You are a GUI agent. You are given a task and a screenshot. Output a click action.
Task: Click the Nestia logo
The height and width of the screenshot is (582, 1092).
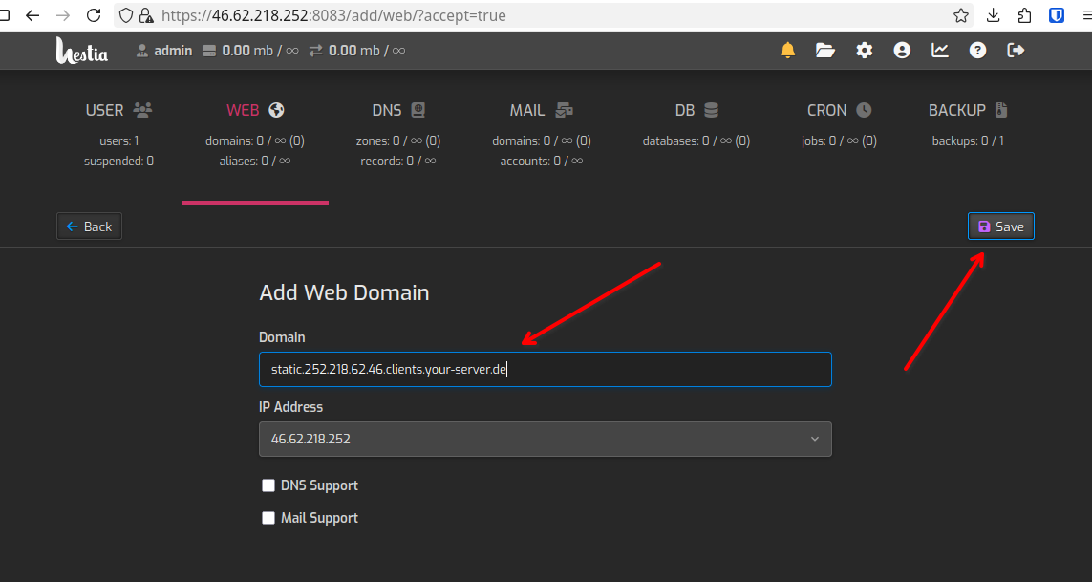point(82,51)
